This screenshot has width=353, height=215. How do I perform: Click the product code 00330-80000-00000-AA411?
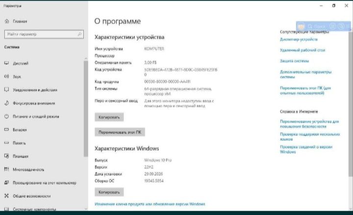(x=167, y=81)
